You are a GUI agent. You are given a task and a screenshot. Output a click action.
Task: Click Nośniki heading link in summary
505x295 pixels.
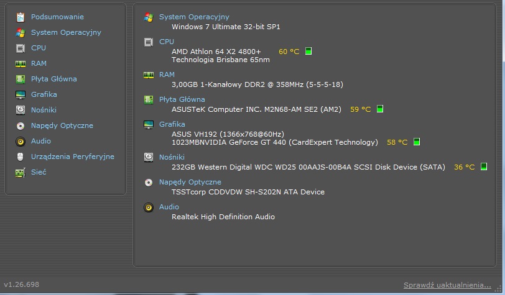pyautogui.click(x=172, y=157)
